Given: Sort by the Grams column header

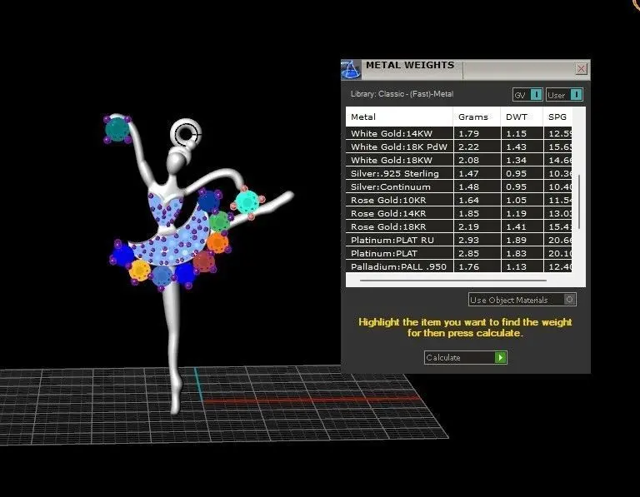Looking at the screenshot, I should [477, 117].
